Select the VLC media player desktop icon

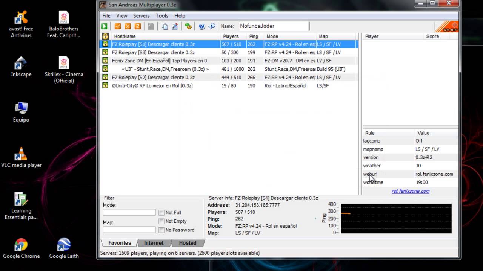tap(21, 157)
